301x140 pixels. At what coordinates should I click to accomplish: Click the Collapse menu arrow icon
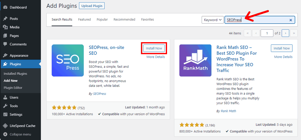pyautogui.click(x=5, y=134)
